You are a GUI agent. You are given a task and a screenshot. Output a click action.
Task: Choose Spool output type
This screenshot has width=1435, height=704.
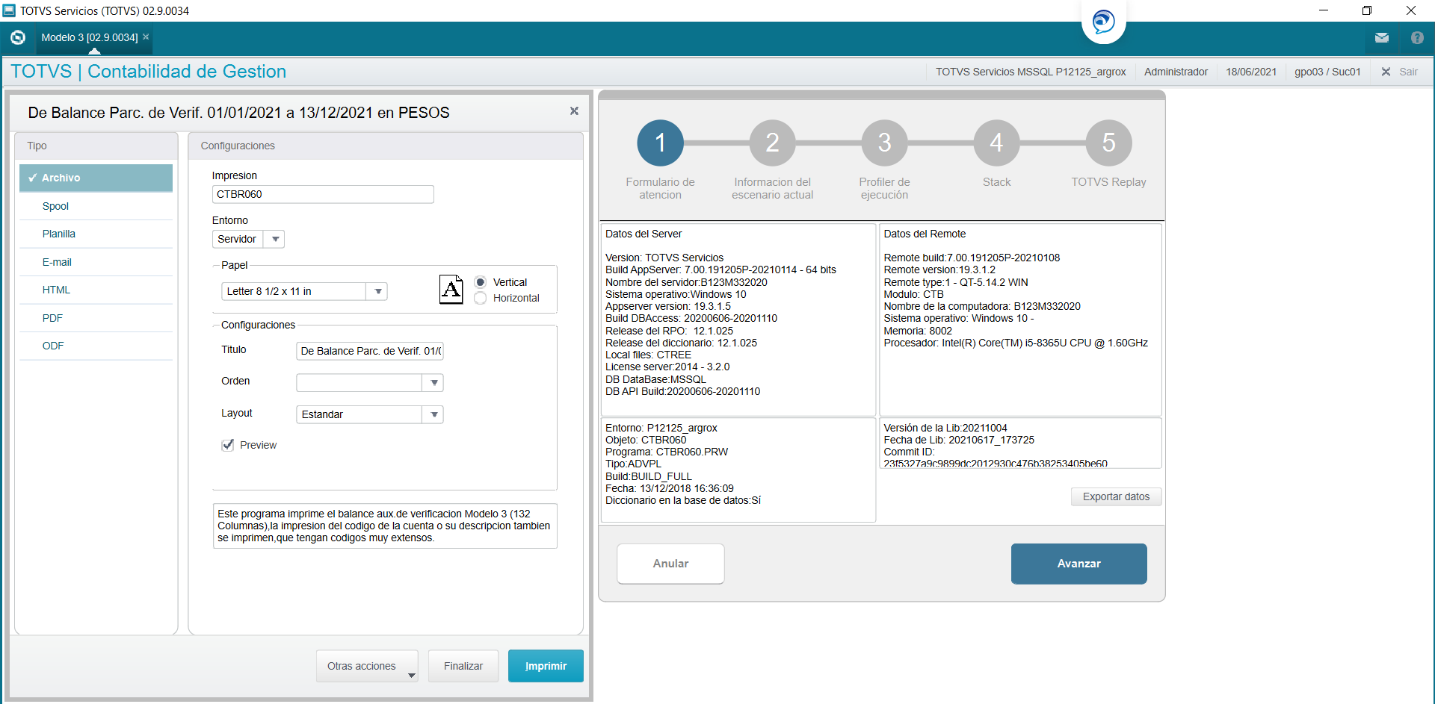pos(96,206)
